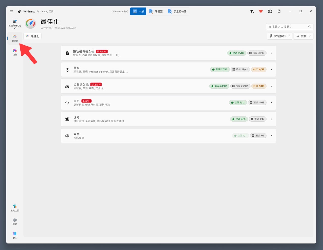323x250 pixels.
Task: Open the More sidebar item
Action: (15, 235)
